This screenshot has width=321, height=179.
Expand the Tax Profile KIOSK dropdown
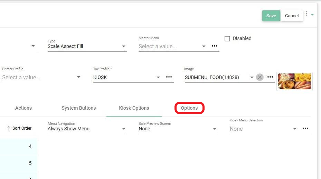[x=158, y=78]
